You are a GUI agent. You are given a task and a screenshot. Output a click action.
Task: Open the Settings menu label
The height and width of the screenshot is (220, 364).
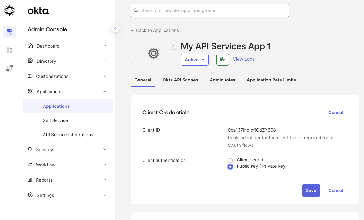click(45, 195)
